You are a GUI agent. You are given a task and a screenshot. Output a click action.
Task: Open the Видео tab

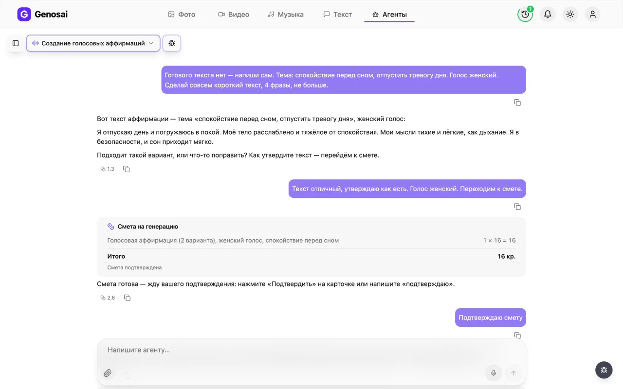tap(234, 15)
